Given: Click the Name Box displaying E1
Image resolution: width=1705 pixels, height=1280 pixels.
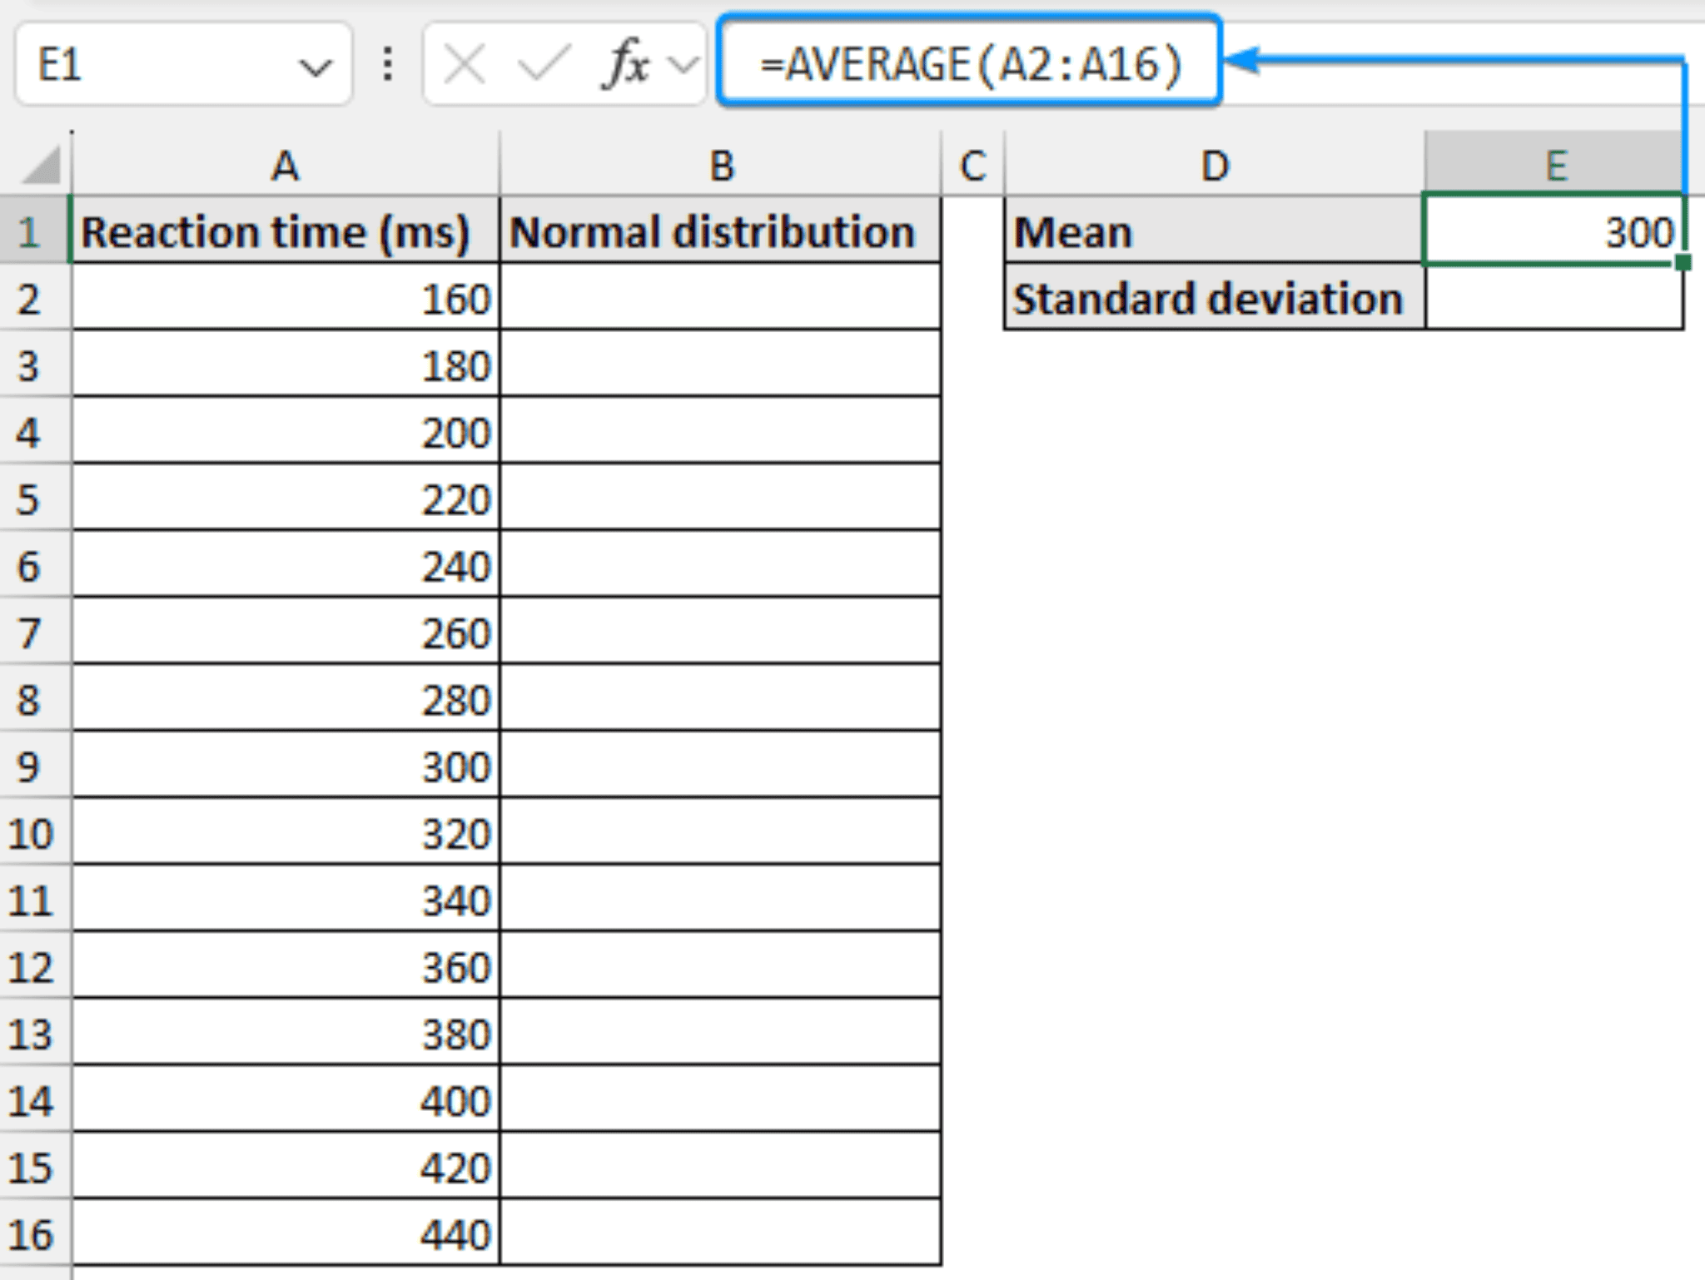Looking at the screenshot, I should tap(125, 65).
